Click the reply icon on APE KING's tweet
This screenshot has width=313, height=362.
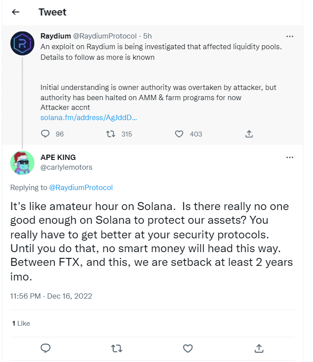[46, 349]
